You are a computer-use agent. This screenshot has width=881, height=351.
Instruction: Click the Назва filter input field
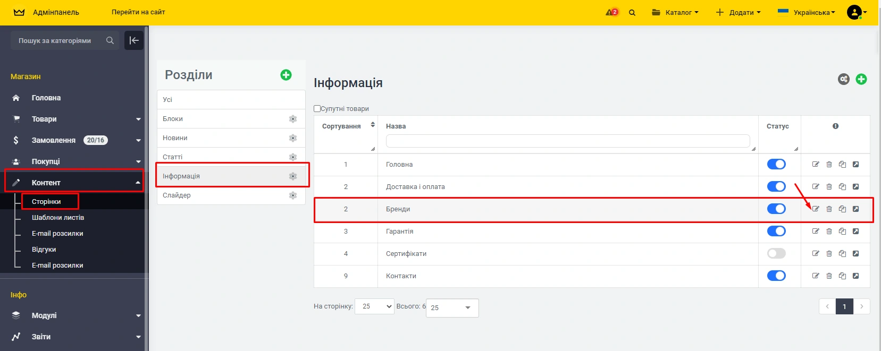click(x=567, y=141)
